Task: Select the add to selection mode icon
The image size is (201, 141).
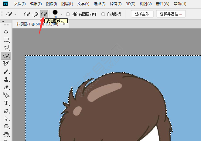Action: pos(36,14)
